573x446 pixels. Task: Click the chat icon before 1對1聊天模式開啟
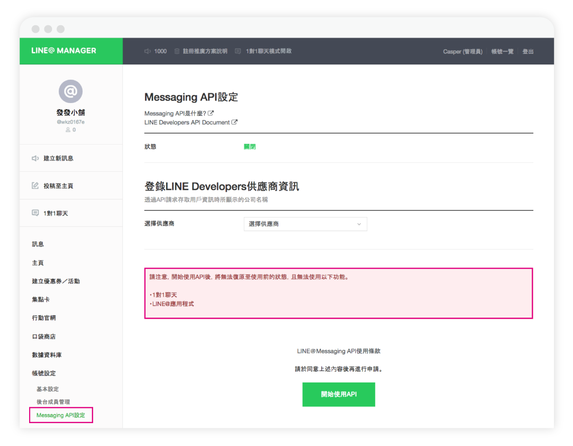coord(238,51)
